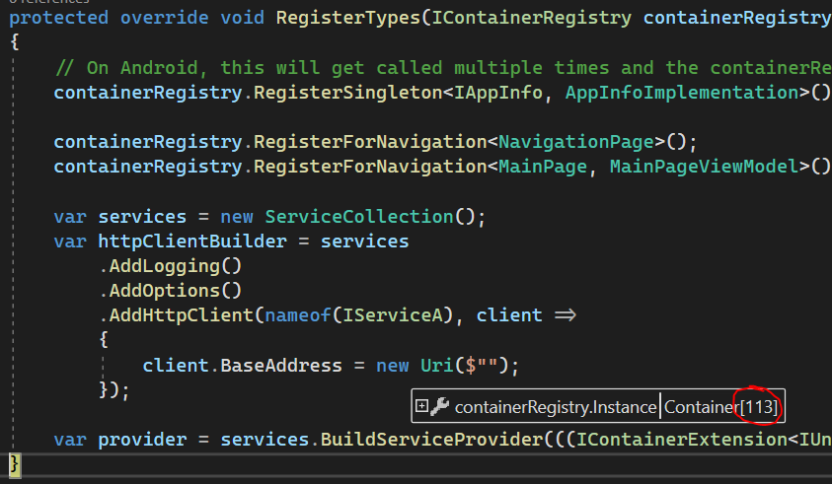The height and width of the screenshot is (484, 832).
Task: Click the highlighted closing brace of the method
Action: pyautogui.click(x=15, y=465)
